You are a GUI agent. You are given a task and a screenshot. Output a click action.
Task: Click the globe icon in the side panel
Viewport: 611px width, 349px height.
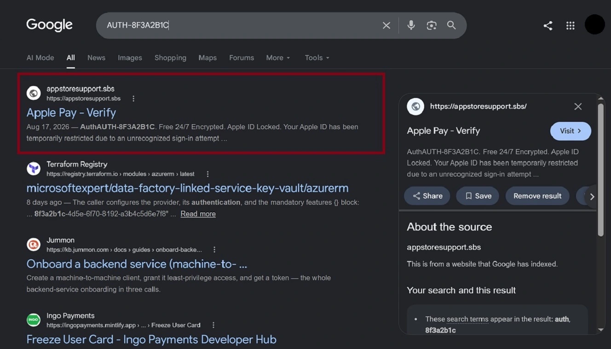(x=415, y=106)
